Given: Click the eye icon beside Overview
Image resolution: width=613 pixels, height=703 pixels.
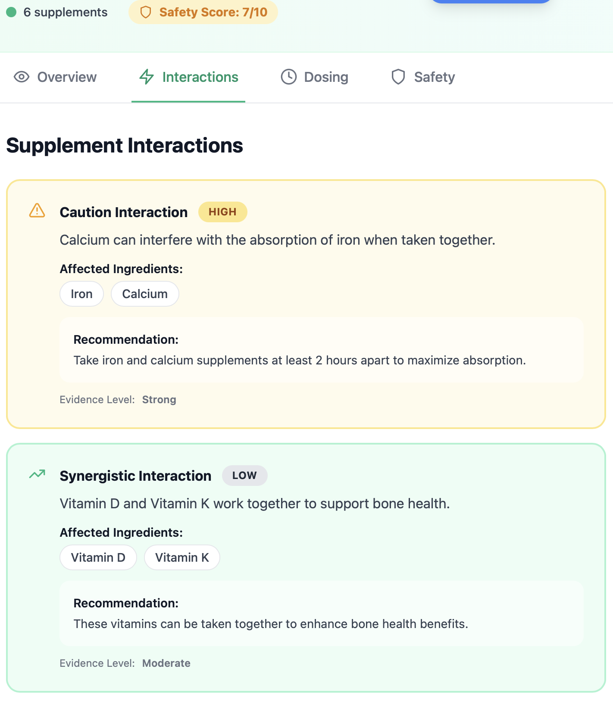Looking at the screenshot, I should coord(22,77).
